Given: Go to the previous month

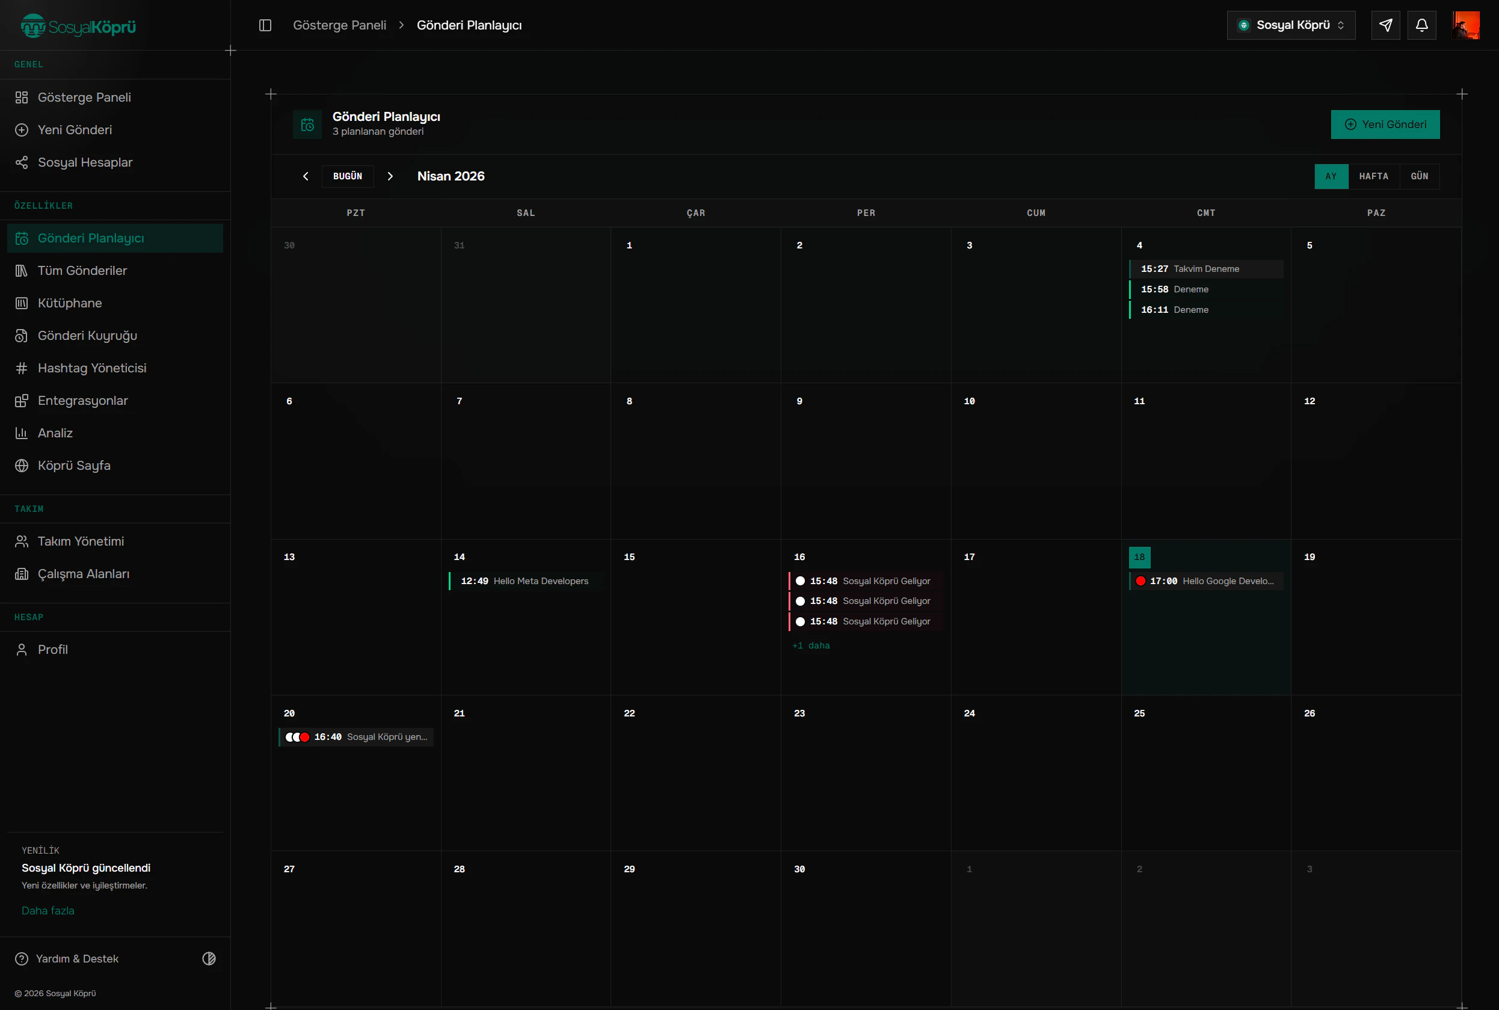Looking at the screenshot, I should click(306, 176).
